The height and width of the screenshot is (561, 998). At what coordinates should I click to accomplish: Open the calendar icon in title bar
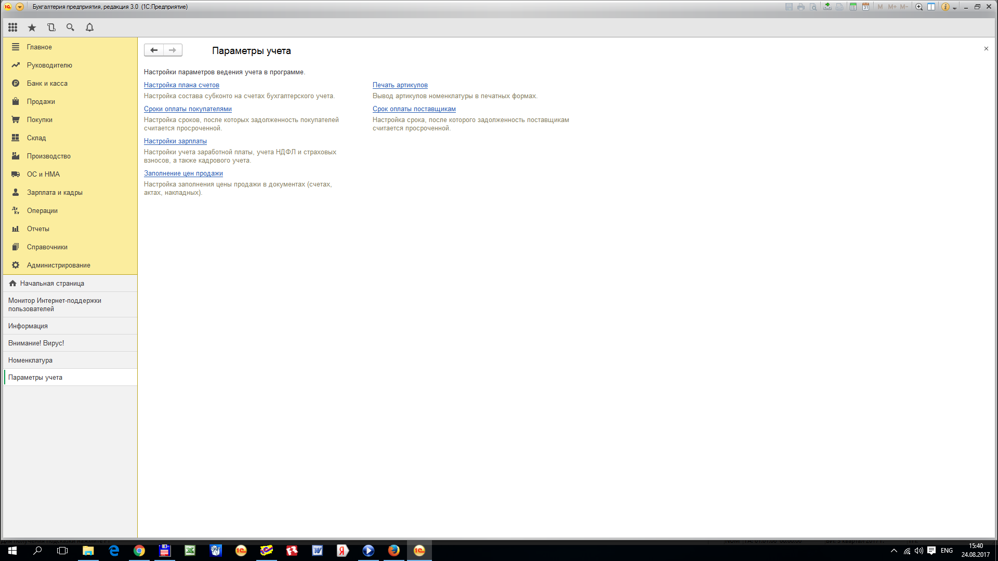865,7
